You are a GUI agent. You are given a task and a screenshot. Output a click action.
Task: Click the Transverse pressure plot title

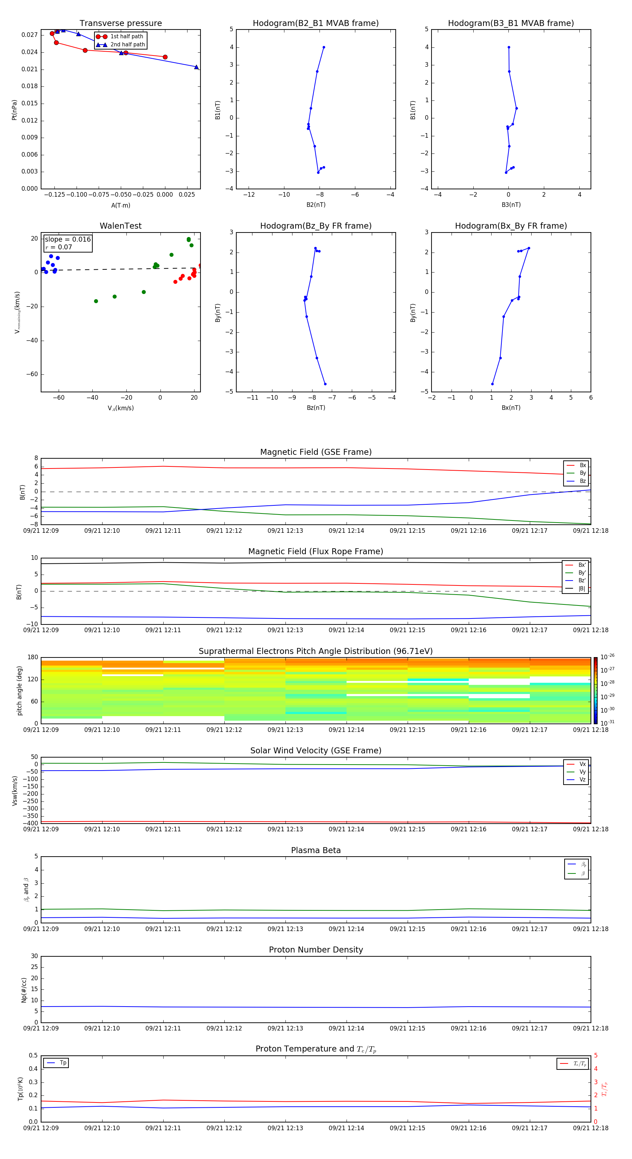tap(120, 24)
